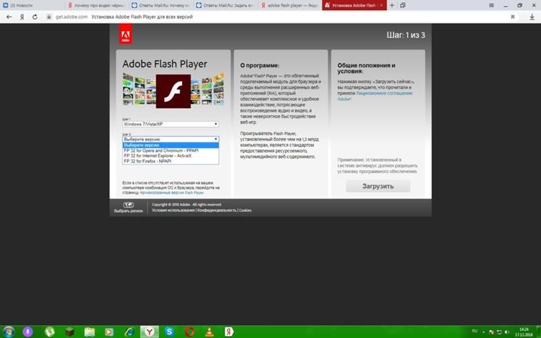Viewport: 541px width, 338px height.
Task: Open the Cookies footer link
Action: 245,210
